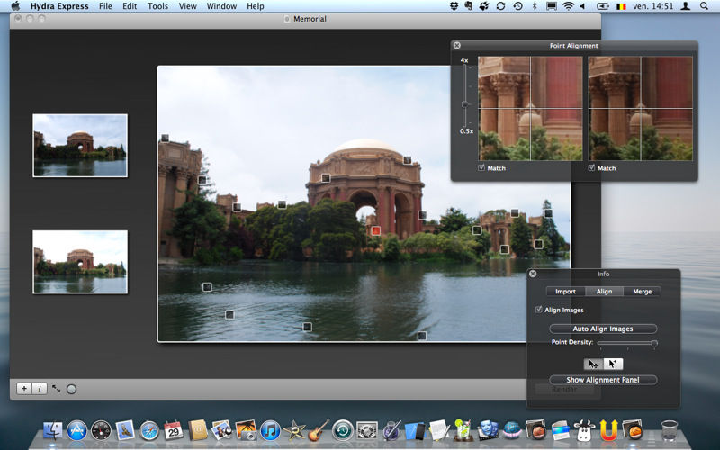
Task: Select the top source image thumbnail
Action: click(x=80, y=145)
